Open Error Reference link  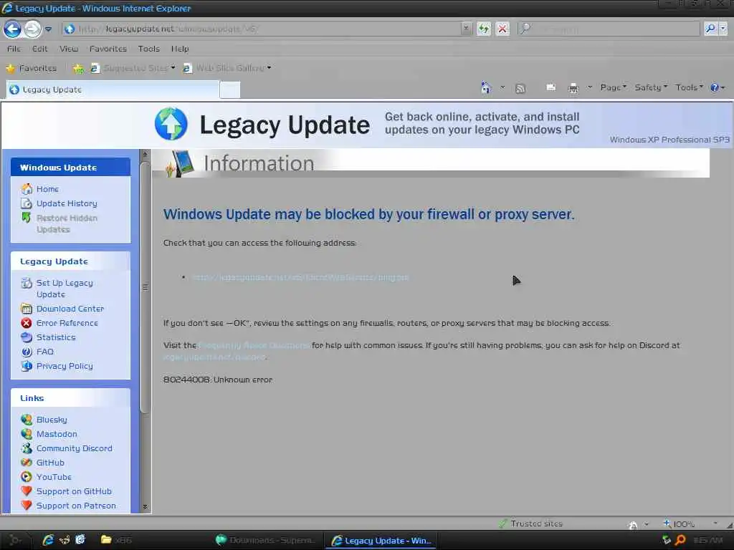(x=67, y=323)
